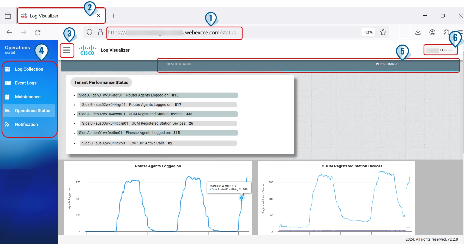Close the Log Visualizer tab
The width and height of the screenshot is (464, 244).
click(99, 16)
